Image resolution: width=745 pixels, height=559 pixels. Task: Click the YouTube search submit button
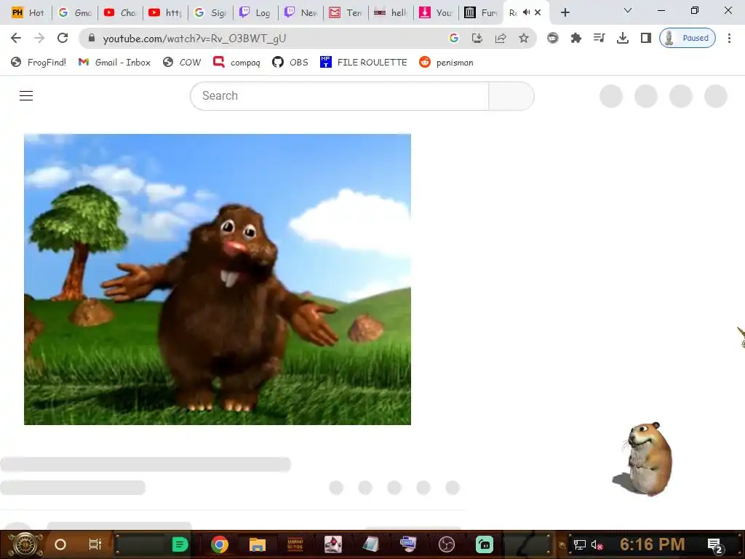tap(511, 96)
